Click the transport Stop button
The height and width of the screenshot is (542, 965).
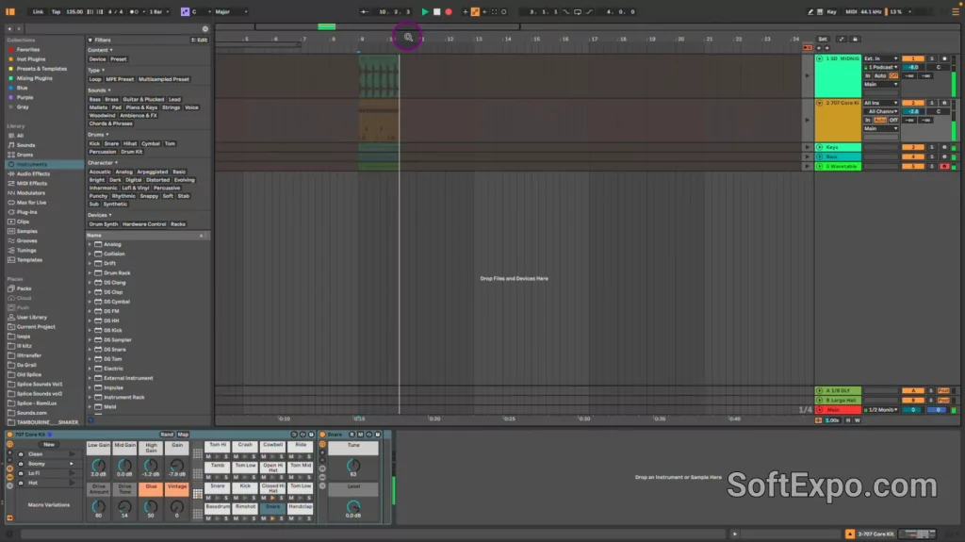tap(437, 11)
